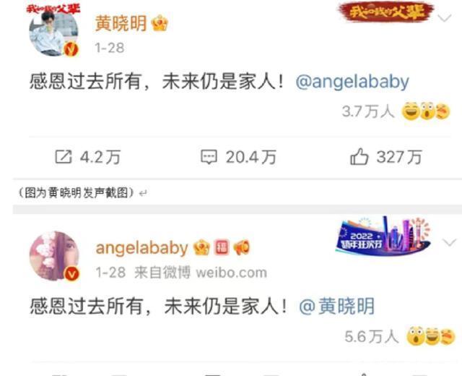462x376 pixels.
Task: Open the weibo.com source link
Action: tap(231, 273)
